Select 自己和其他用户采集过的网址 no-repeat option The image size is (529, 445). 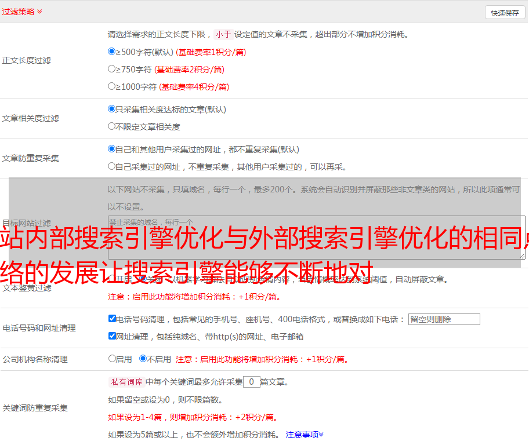[112, 149]
